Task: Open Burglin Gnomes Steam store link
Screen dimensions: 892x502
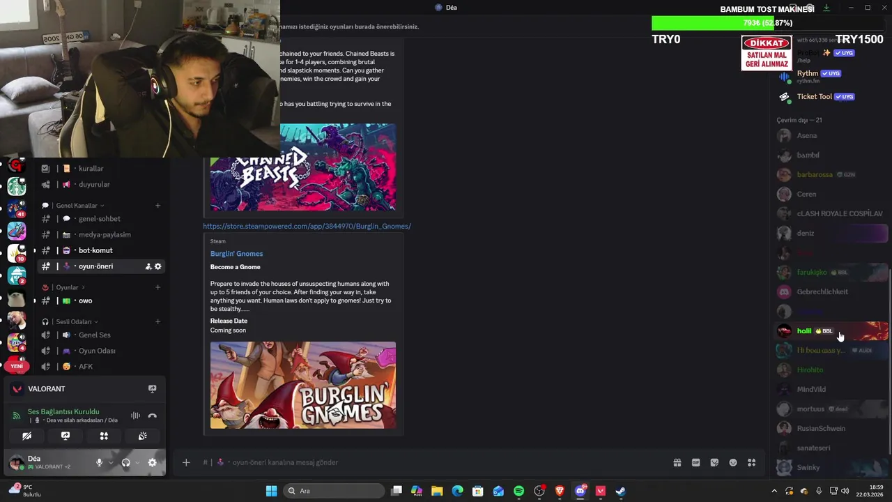Action: 307,226
